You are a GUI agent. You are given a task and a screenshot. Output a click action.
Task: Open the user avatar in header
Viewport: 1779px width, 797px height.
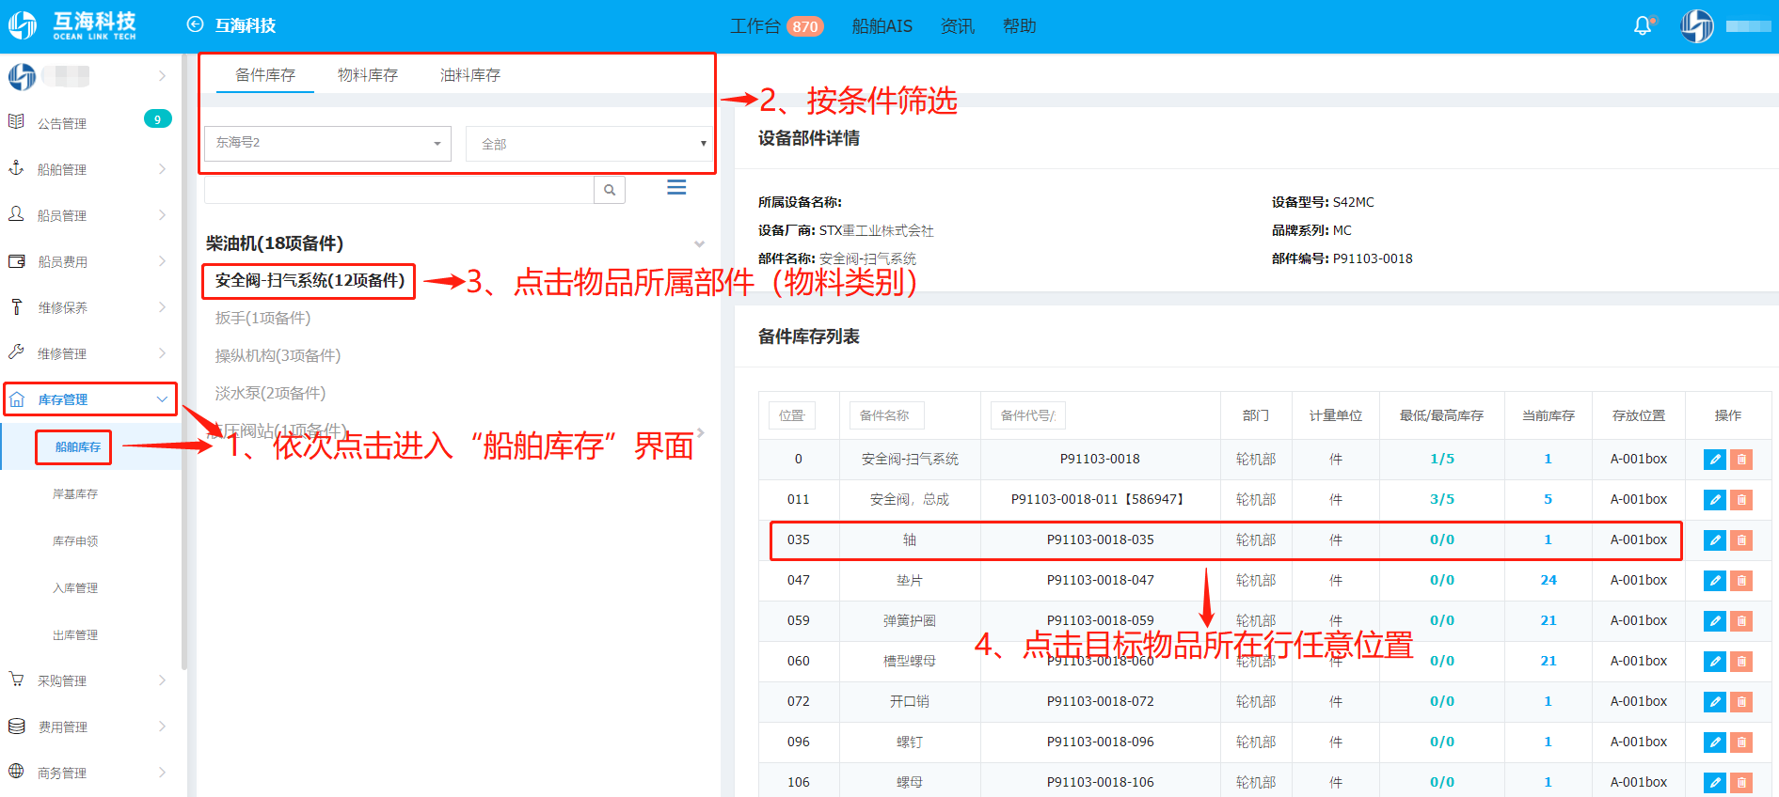pyautogui.click(x=1697, y=26)
